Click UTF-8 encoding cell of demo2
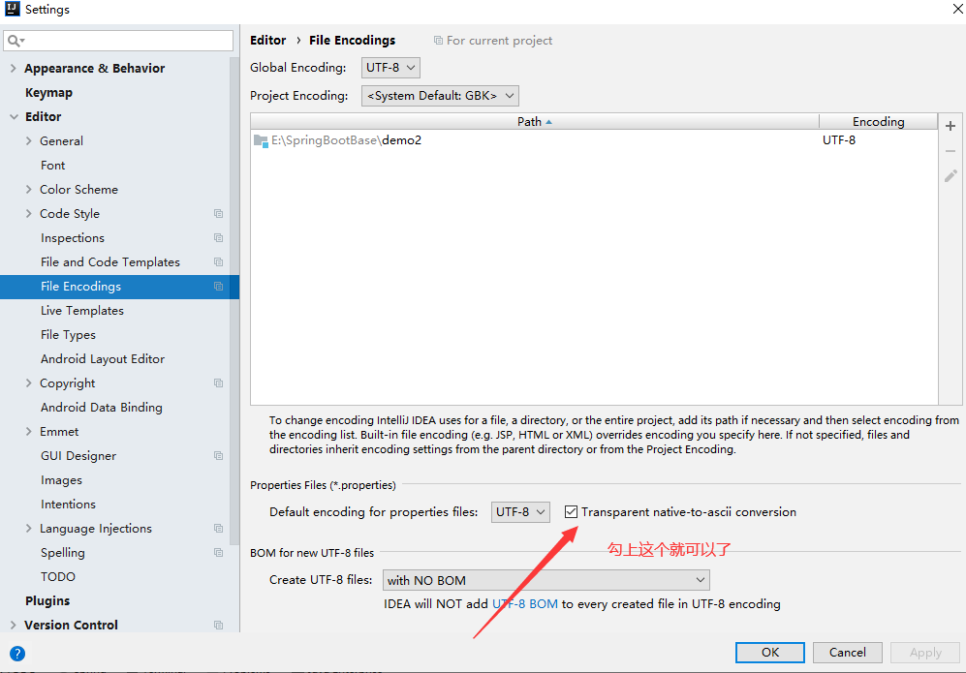This screenshot has height=673, width=966. click(839, 140)
